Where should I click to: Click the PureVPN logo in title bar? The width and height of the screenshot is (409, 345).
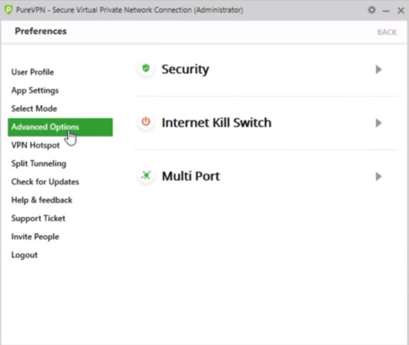coord(8,10)
